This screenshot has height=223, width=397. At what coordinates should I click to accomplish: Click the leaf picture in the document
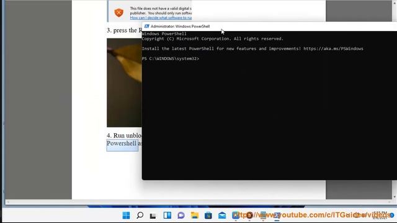(124, 82)
